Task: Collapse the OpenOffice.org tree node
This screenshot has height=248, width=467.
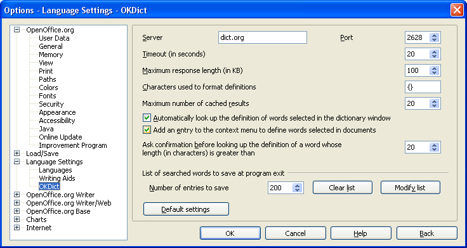Action: point(16,29)
